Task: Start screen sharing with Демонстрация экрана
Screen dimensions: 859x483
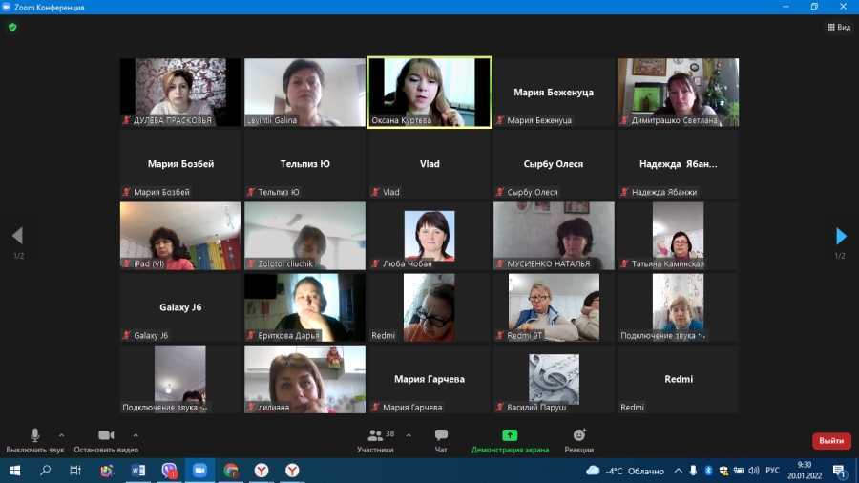Action: [x=510, y=440]
